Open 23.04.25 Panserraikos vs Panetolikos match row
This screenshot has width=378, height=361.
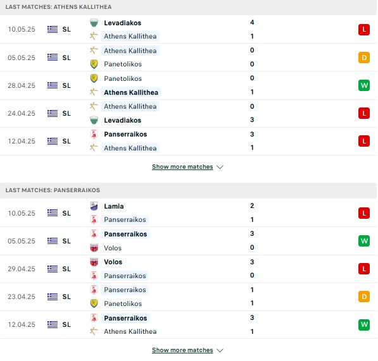[x=189, y=297]
